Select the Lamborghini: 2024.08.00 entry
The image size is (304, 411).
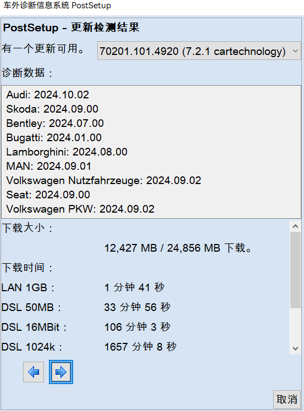(x=67, y=152)
